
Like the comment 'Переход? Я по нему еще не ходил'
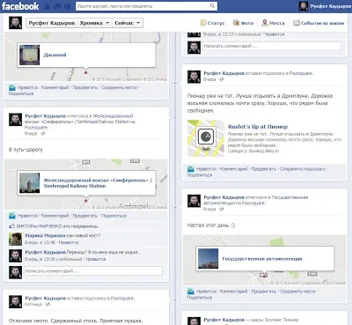[x=96, y=259]
